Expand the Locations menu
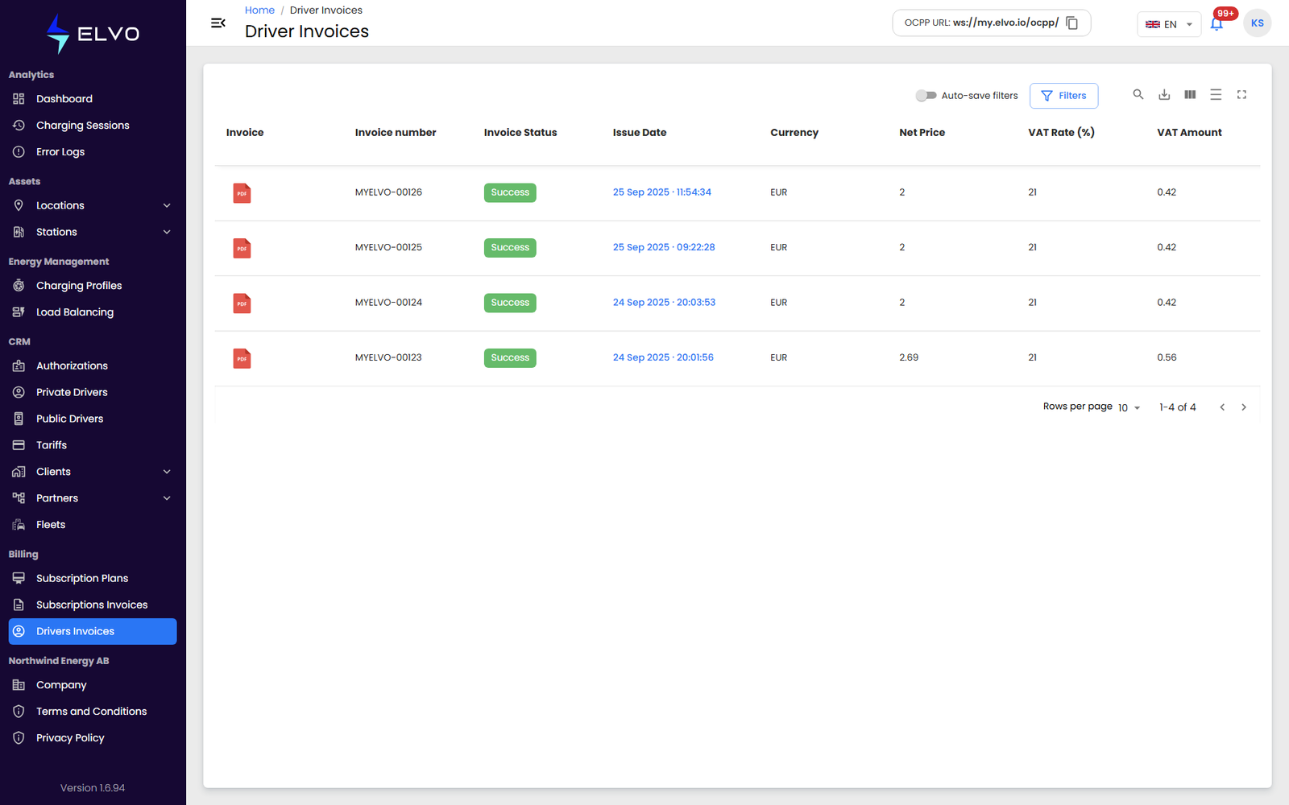1289x805 pixels. tap(93, 206)
